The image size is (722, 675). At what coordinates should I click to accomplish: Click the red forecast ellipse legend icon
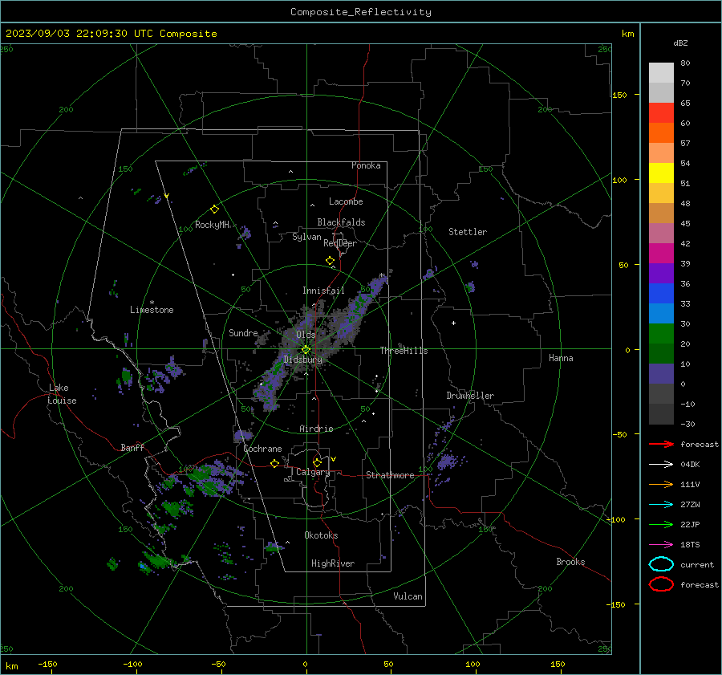coord(661,584)
